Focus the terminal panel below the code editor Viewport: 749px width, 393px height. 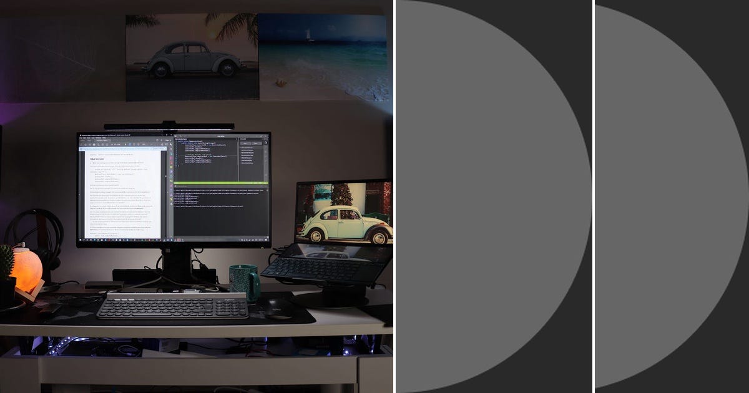point(221,212)
